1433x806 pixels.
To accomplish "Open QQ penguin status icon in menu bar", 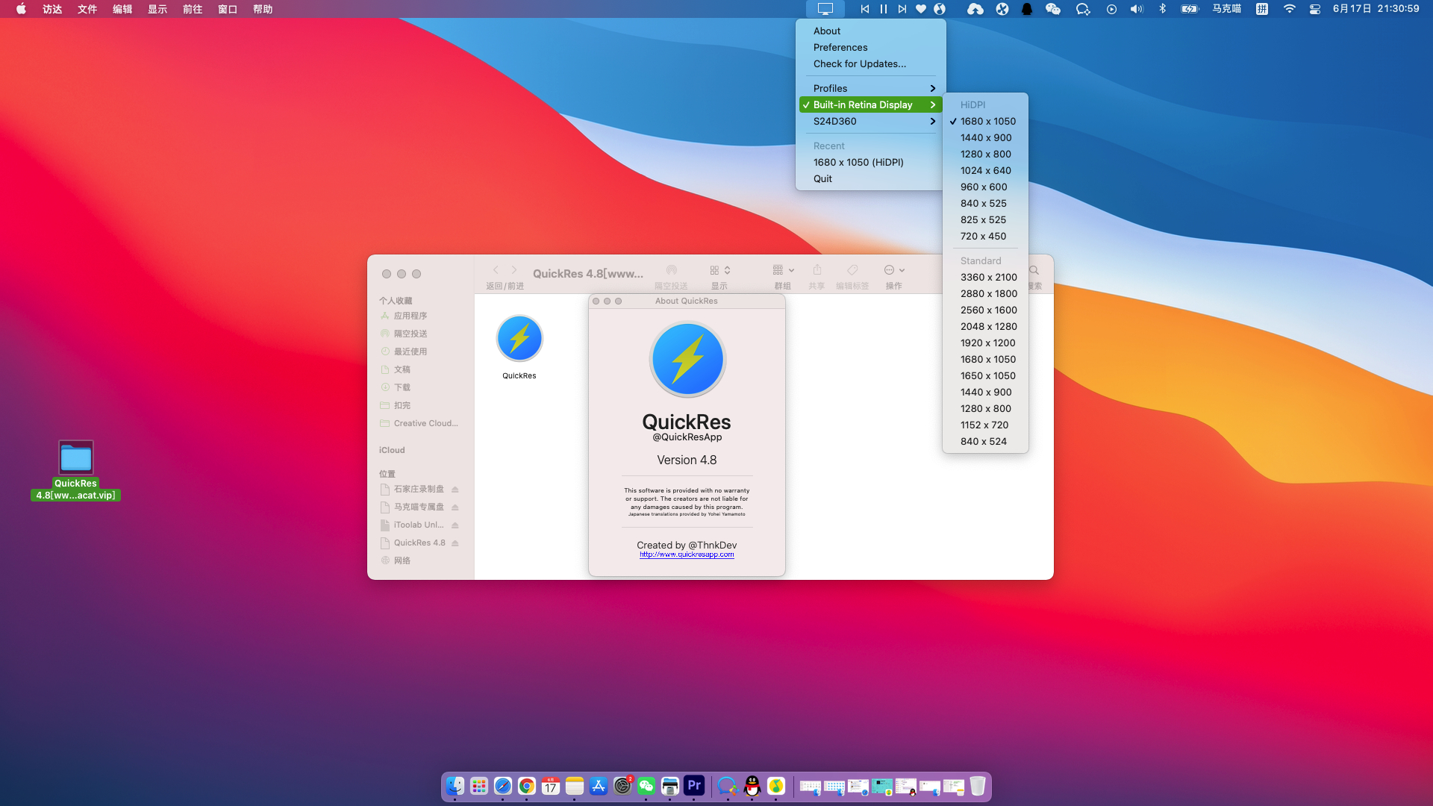I will coord(1027,9).
